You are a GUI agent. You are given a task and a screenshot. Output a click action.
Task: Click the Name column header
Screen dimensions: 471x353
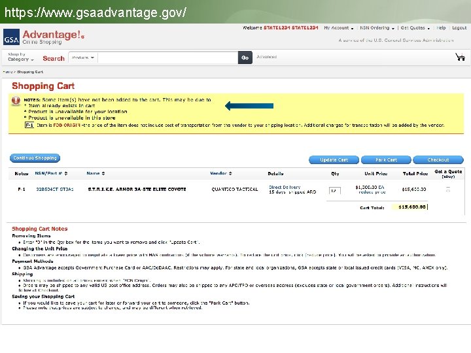point(93,173)
